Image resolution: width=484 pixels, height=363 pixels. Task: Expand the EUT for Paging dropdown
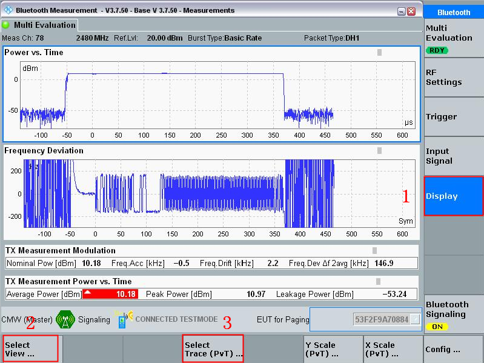coord(416,319)
